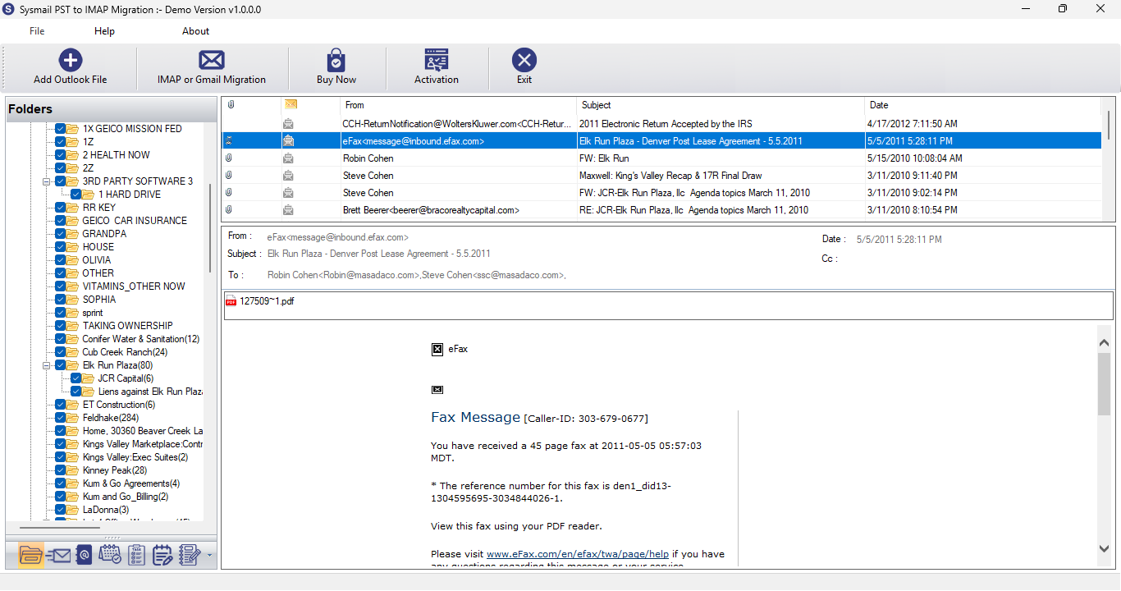Toggle the GEICO CAR INSURANCE checkbox
1121x591 pixels.
pos(61,221)
